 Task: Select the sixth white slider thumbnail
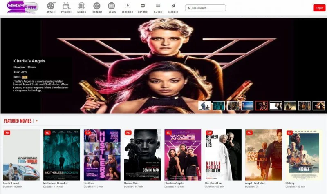275,106
